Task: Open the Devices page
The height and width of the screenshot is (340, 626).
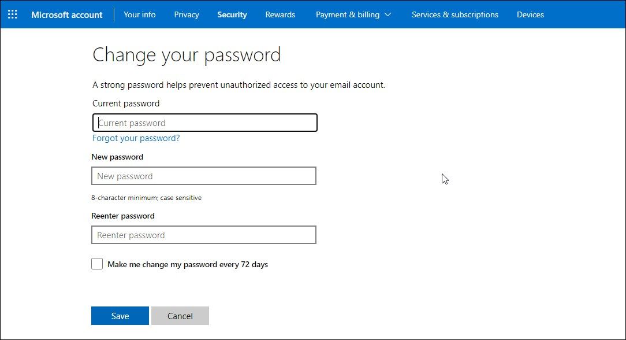Action: pyautogui.click(x=530, y=14)
